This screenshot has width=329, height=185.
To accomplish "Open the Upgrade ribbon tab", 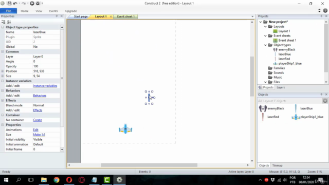I will [x=71, y=11].
